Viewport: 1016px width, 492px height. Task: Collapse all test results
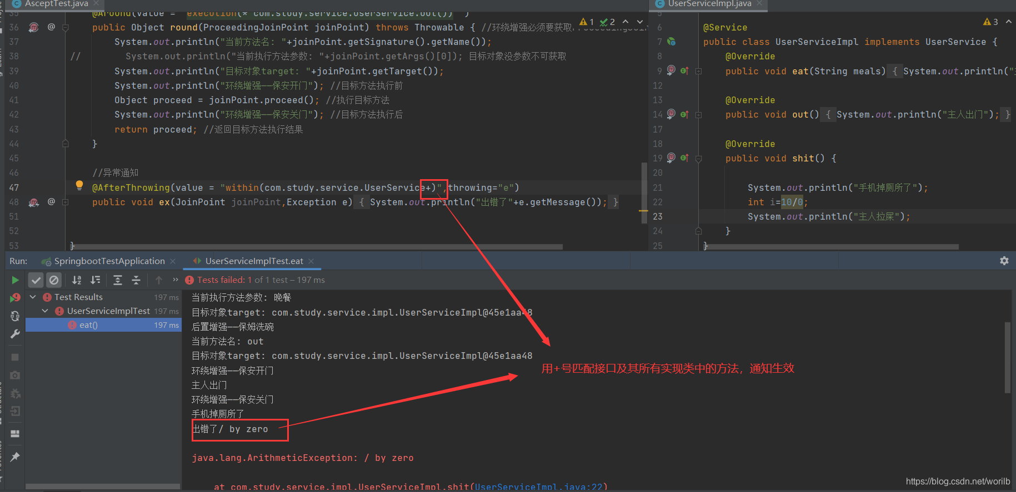tap(136, 280)
